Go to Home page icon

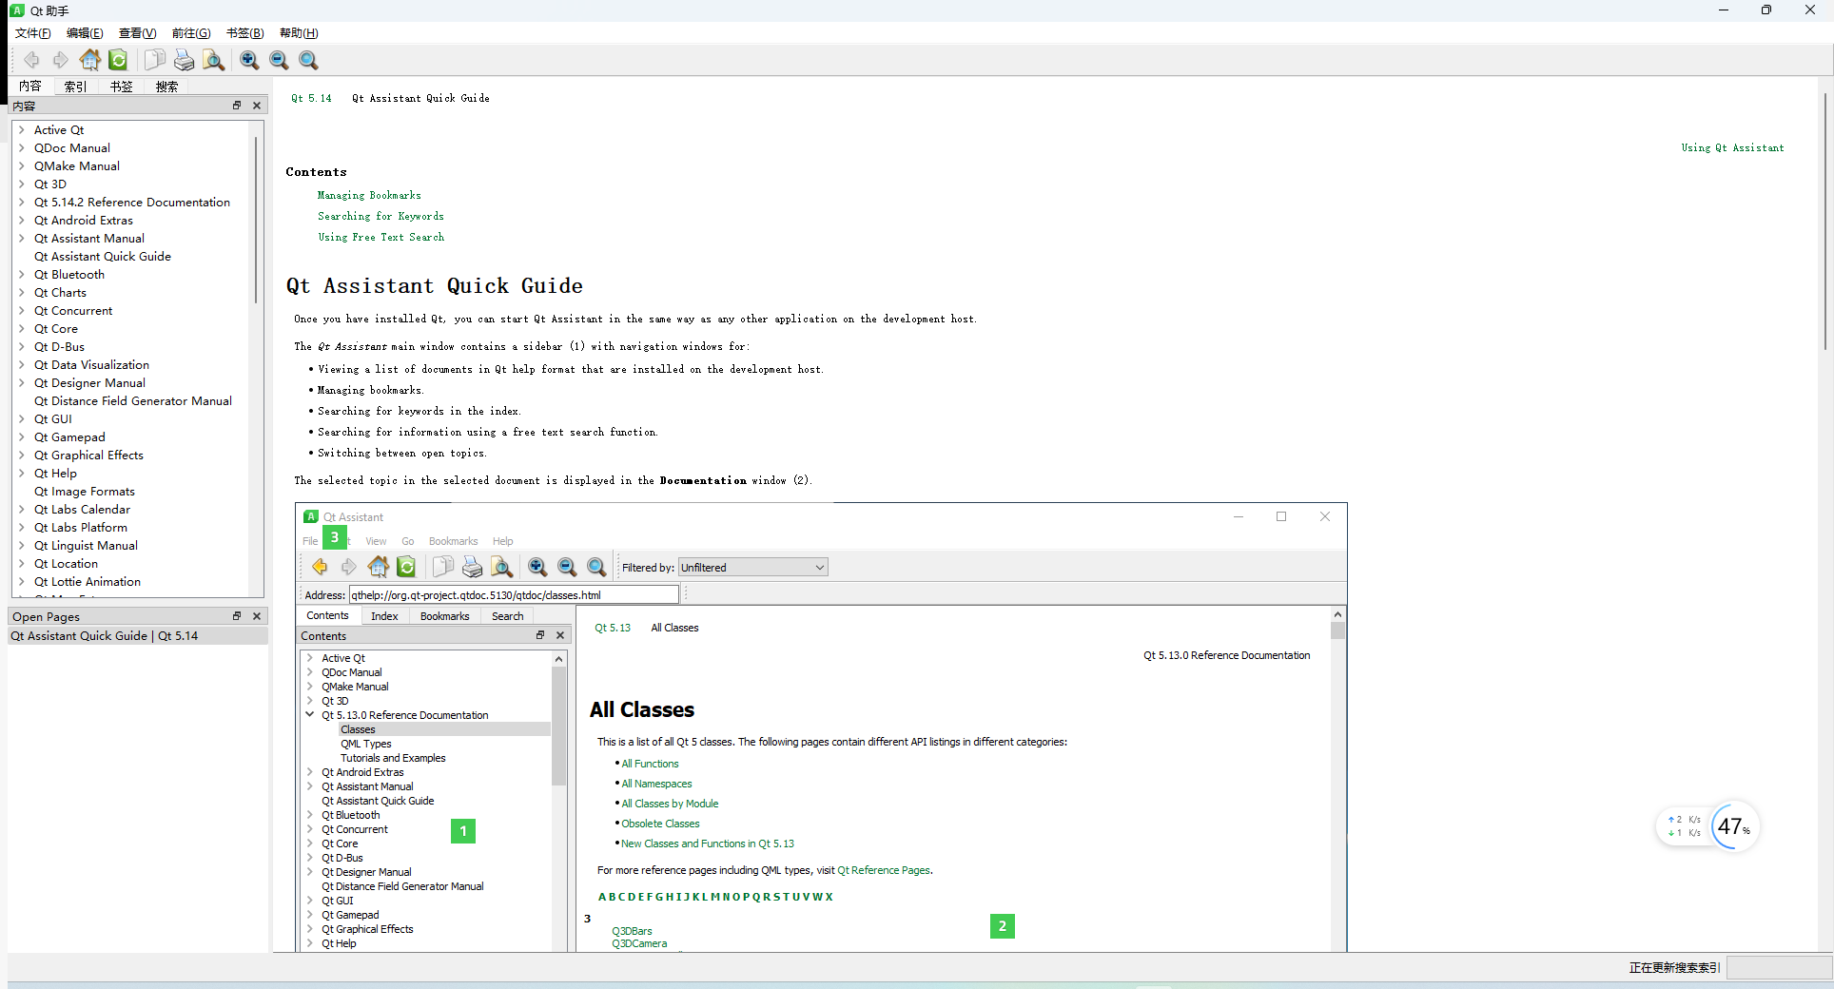point(90,60)
